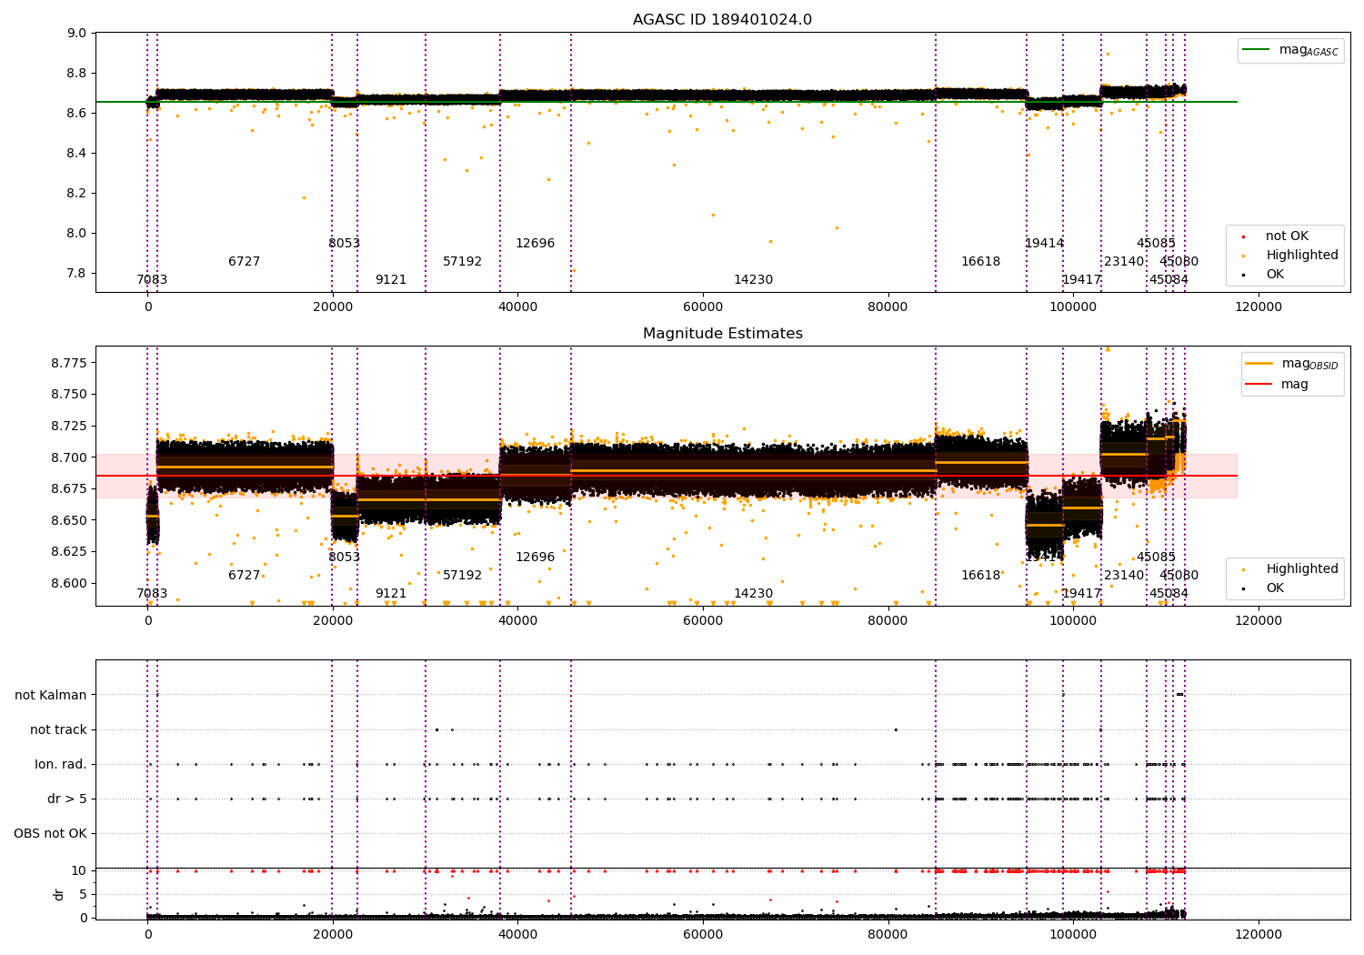Click y-axis tick '8.4' in AGASC plot

[x=77, y=153]
